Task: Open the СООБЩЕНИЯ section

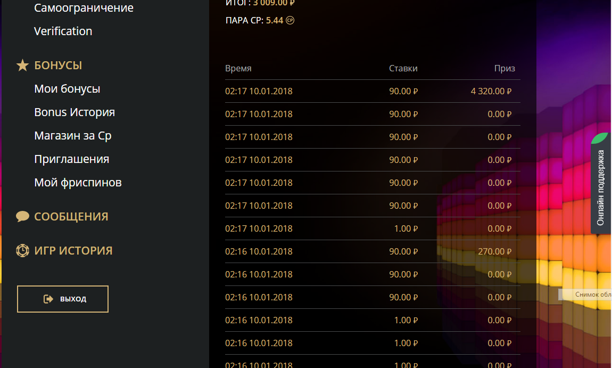Action: click(71, 217)
